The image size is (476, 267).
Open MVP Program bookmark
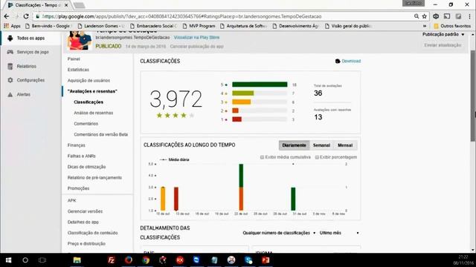point(199,27)
